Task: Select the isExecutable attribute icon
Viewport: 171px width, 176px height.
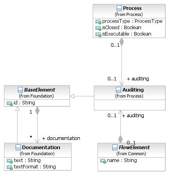Action: tap(98, 34)
